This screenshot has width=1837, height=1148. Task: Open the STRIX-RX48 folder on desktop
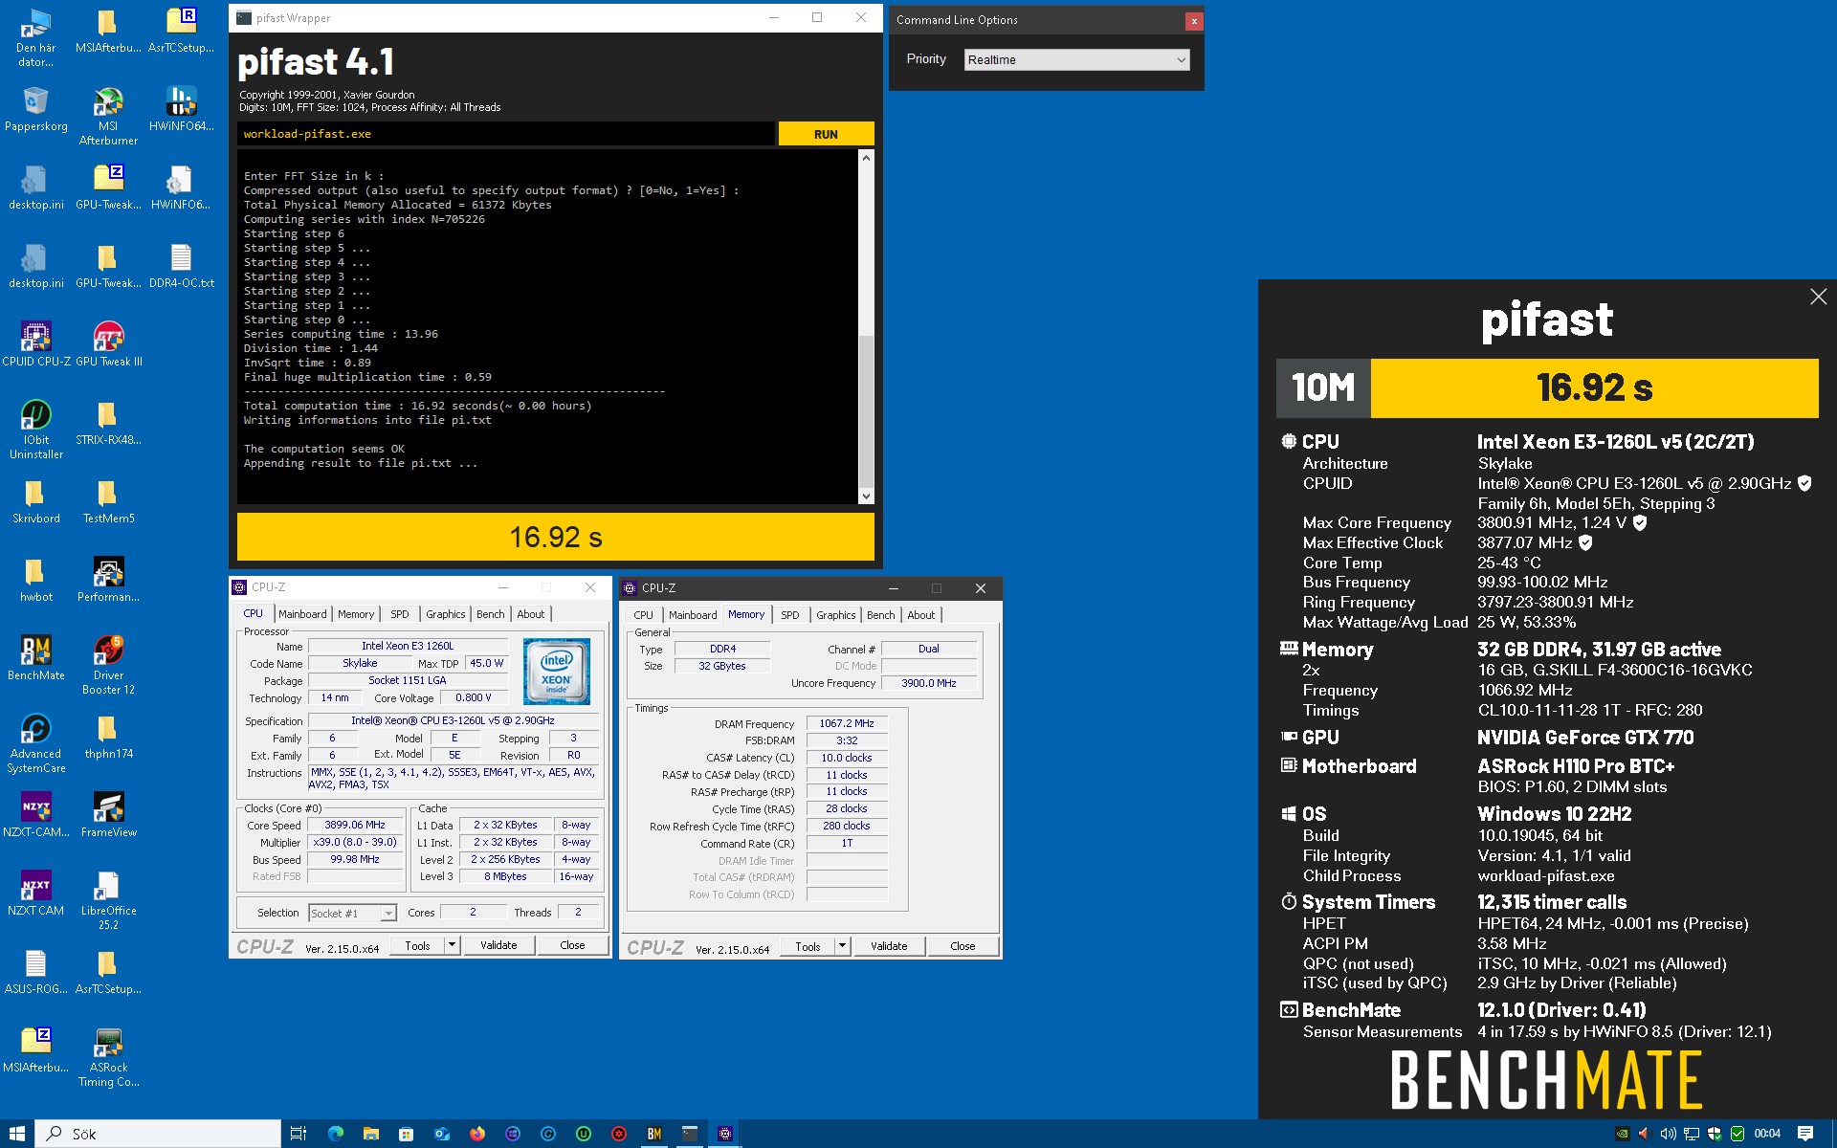click(x=108, y=424)
